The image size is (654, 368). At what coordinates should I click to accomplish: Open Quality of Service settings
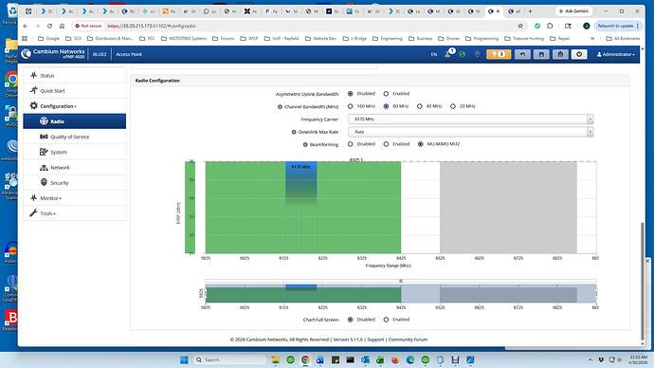[x=74, y=137]
